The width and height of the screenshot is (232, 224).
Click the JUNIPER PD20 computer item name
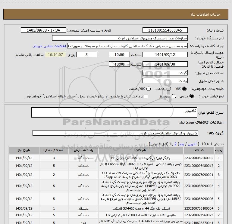coord(141,186)
